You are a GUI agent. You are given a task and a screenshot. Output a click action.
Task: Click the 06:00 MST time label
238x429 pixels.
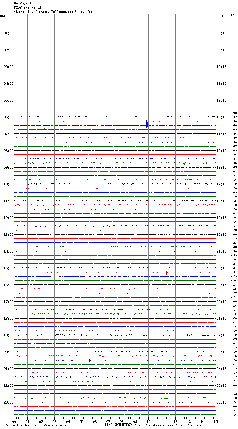[8, 117]
